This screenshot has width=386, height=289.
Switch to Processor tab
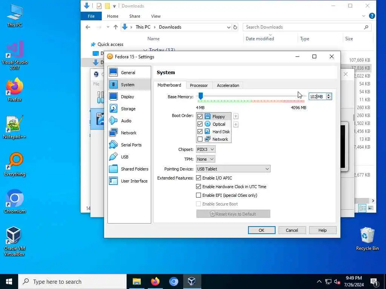[199, 85]
